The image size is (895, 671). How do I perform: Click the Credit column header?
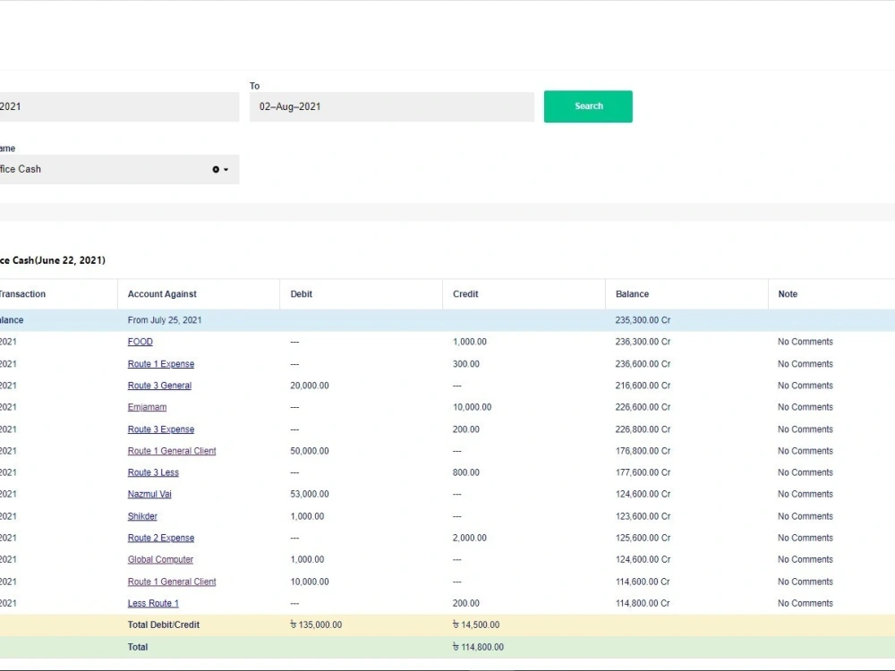[x=465, y=294]
